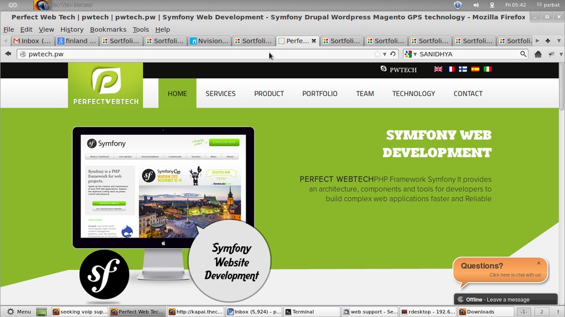Go to HOME nav item
Image resolution: width=565 pixels, height=317 pixels.
pos(177,93)
